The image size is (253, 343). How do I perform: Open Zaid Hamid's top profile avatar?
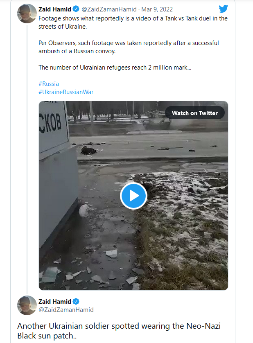[x=27, y=14]
